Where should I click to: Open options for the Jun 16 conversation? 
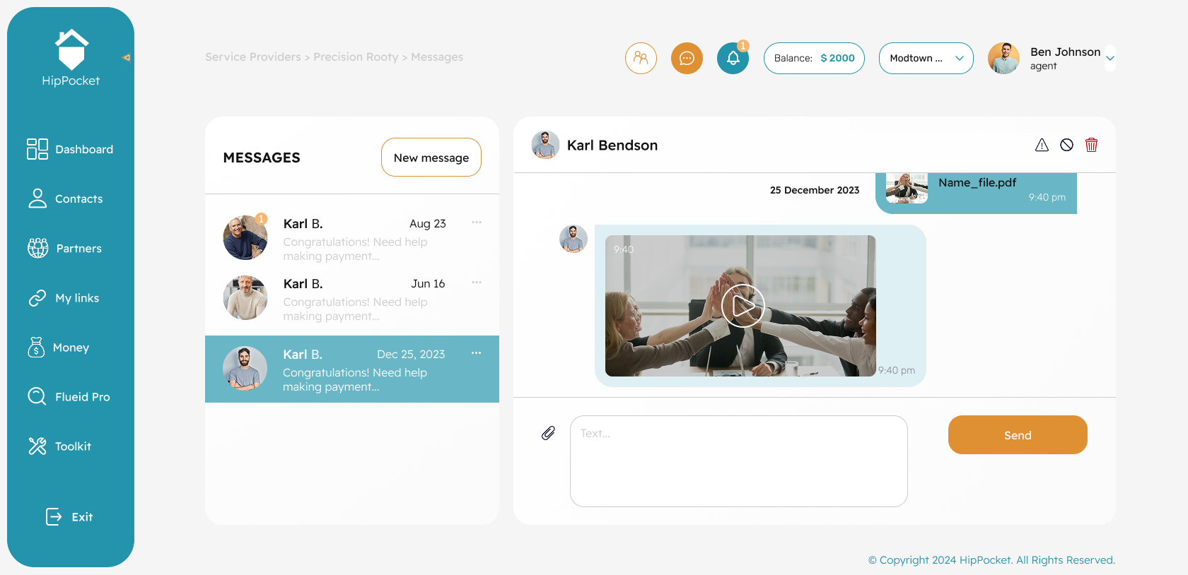(x=477, y=283)
